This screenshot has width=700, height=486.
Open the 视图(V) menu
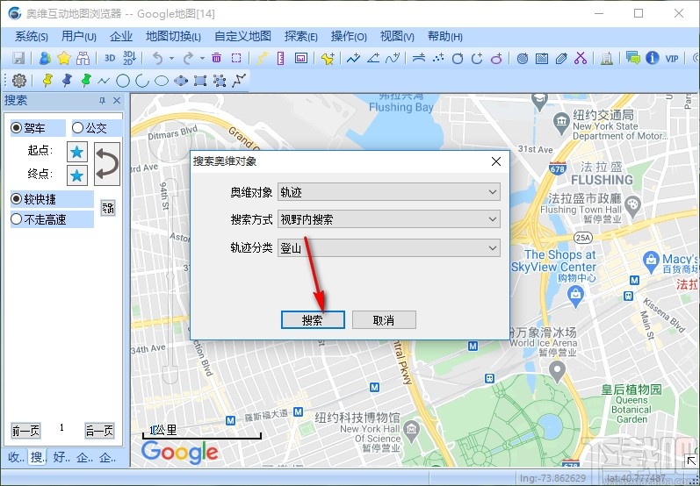pos(397,37)
